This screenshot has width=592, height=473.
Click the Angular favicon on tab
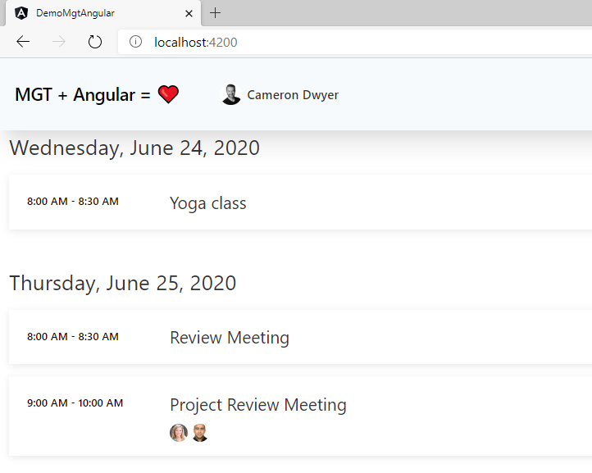point(21,13)
